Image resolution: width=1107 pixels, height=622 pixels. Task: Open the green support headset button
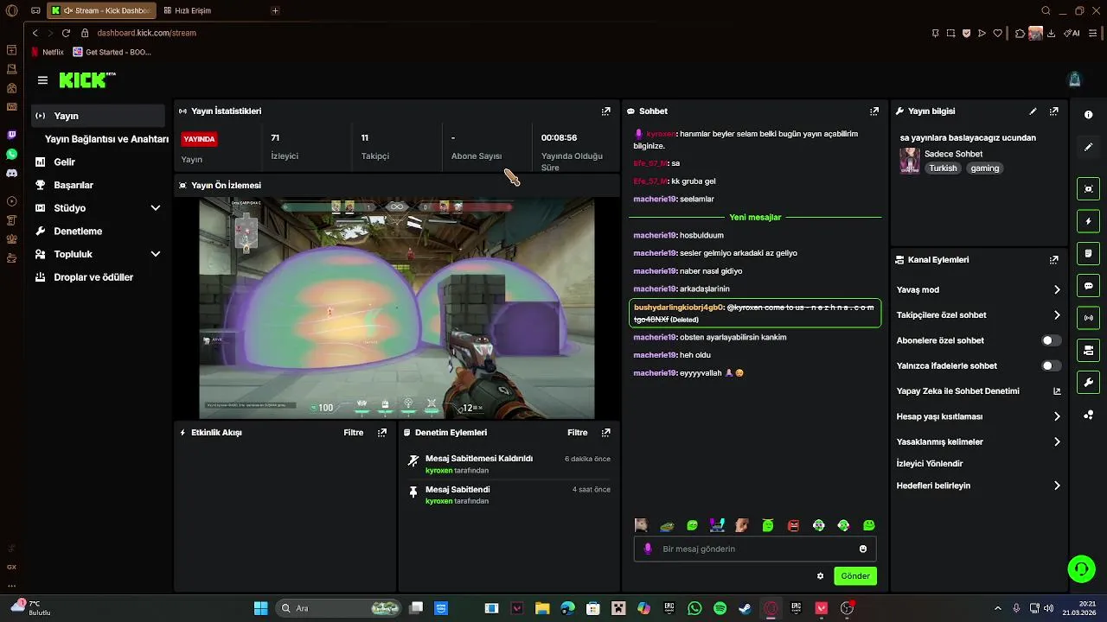(1081, 568)
